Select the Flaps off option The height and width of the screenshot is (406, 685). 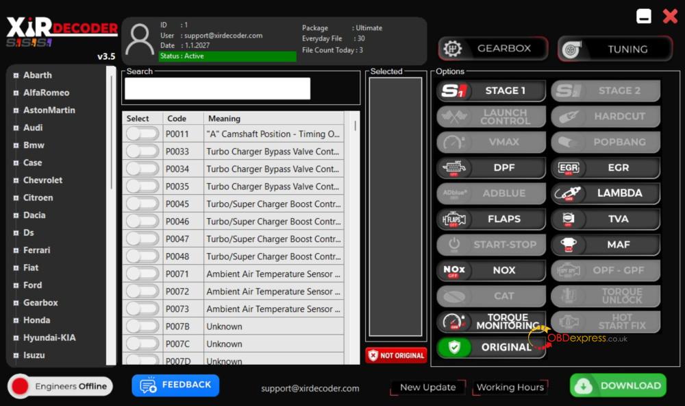point(491,219)
